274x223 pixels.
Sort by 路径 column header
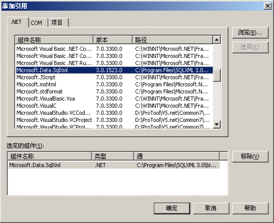(x=173, y=40)
